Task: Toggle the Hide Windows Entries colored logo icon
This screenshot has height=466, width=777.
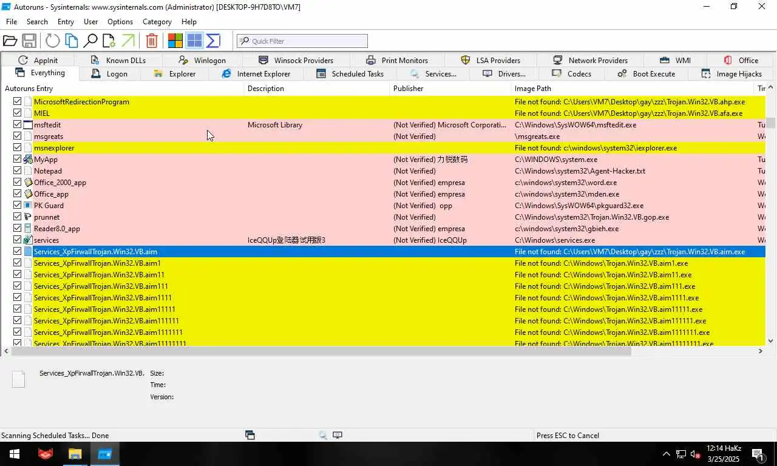Action: [175, 41]
